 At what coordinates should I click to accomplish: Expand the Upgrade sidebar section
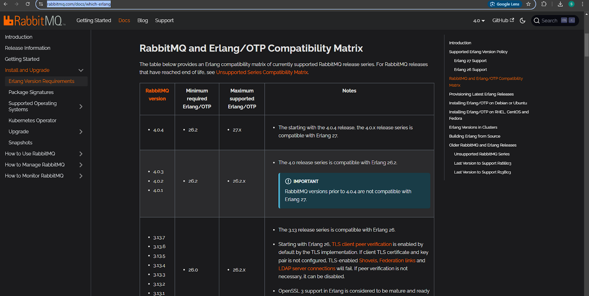coord(81,132)
